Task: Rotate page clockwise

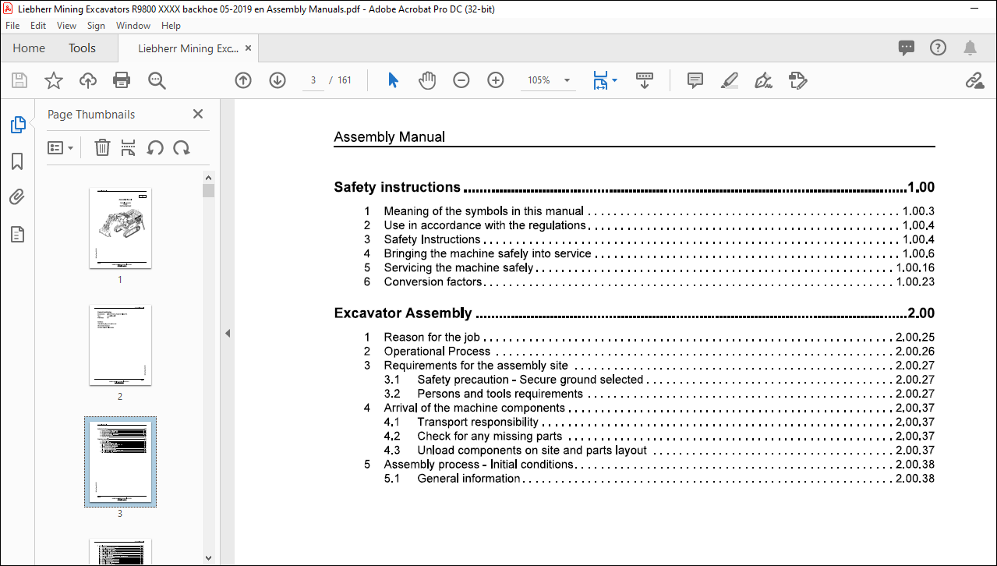Action: [182, 147]
